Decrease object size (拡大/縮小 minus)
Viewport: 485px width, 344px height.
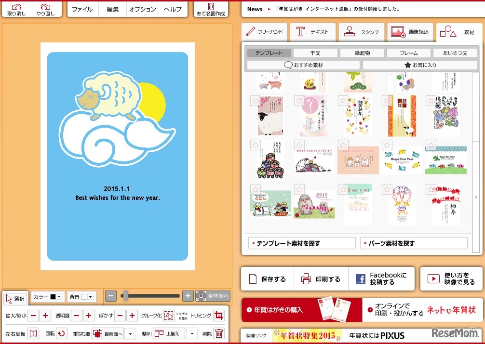coord(33,316)
